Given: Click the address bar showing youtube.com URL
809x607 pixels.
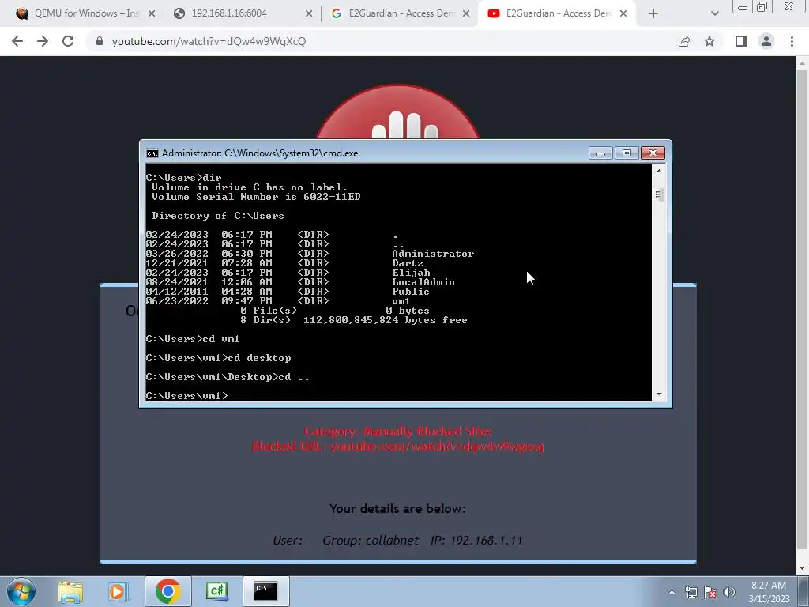Looking at the screenshot, I should click(x=382, y=41).
